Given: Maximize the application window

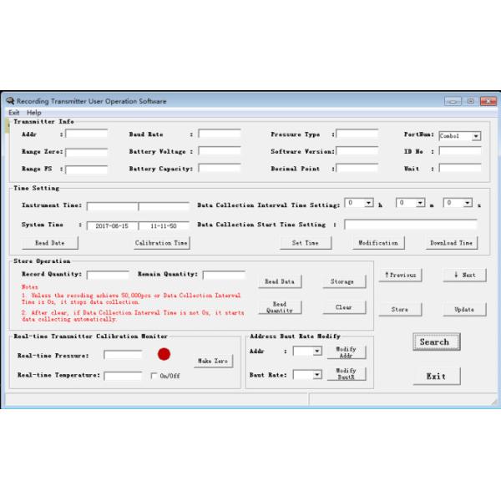Looking at the screenshot, I should [471, 101].
